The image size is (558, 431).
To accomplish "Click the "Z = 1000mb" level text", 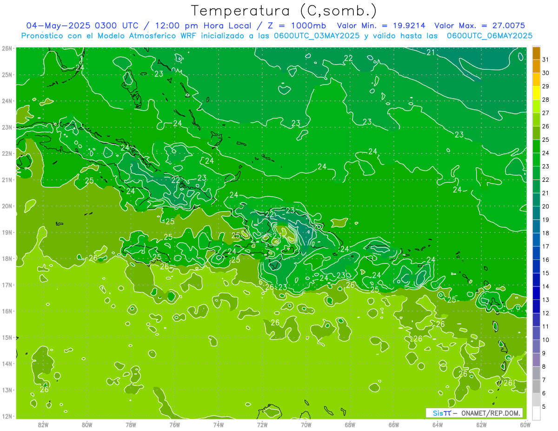I will pyautogui.click(x=297, y=26).
